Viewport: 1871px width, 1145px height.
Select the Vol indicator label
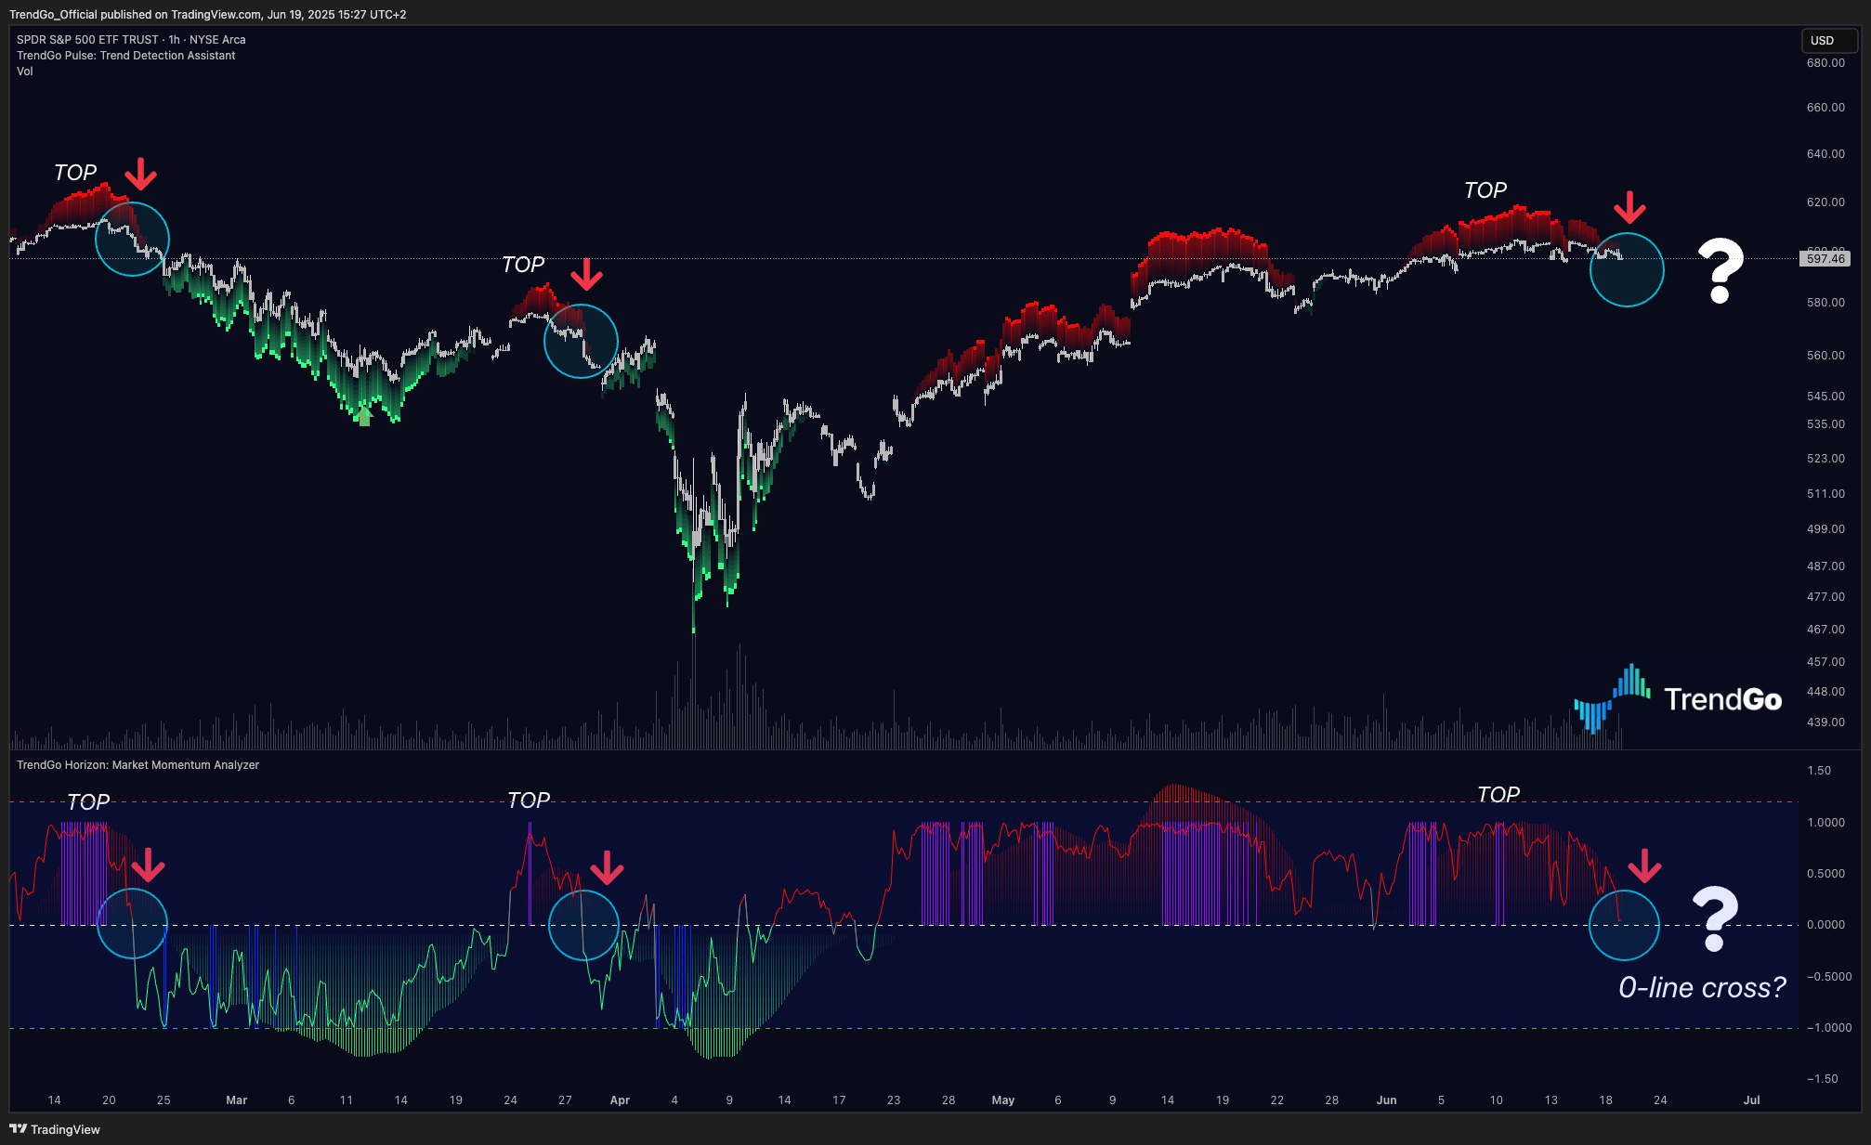click(x=25, y=72)
